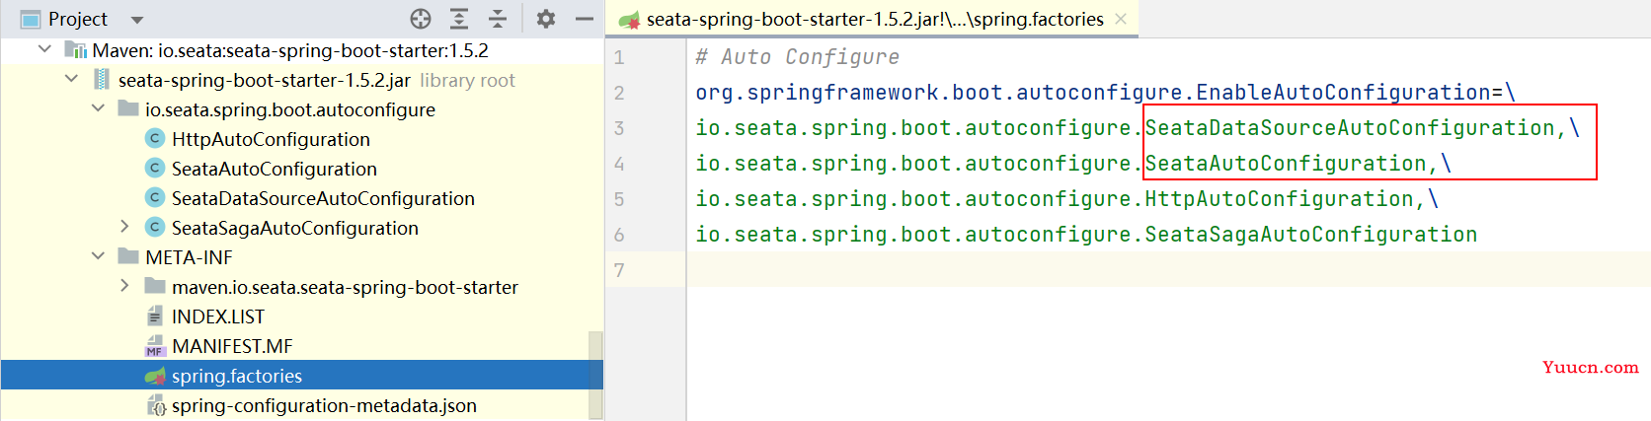Image resolution: width=1651 pixels, height=421 pixels.
Task: Select SeataAutoConfiguration class in tree
Action: tap(275, 169)
